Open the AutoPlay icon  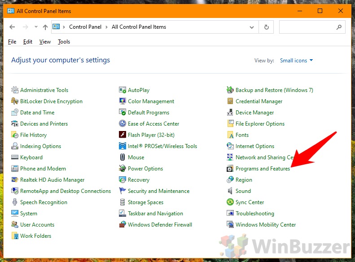coord(123,90)
